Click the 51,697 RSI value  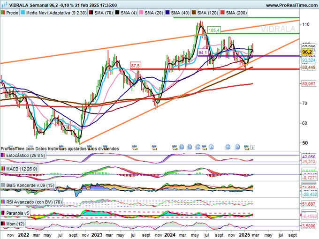(x=309, y=204)
